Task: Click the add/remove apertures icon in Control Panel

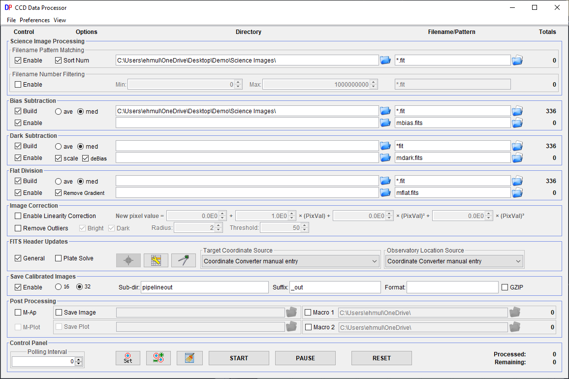Action: point(158,358)
